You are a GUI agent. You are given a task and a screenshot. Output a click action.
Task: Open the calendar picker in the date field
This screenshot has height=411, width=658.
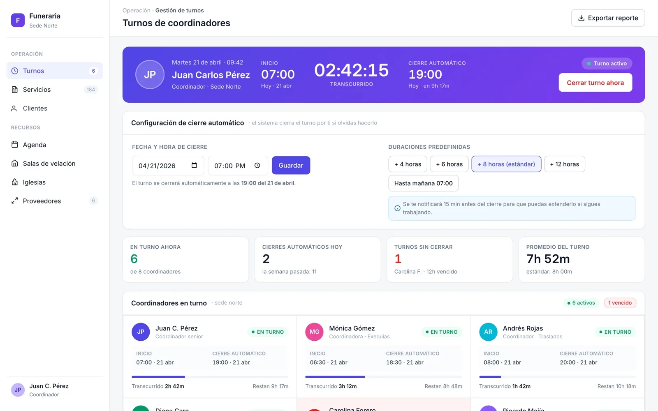click(194, 165)
